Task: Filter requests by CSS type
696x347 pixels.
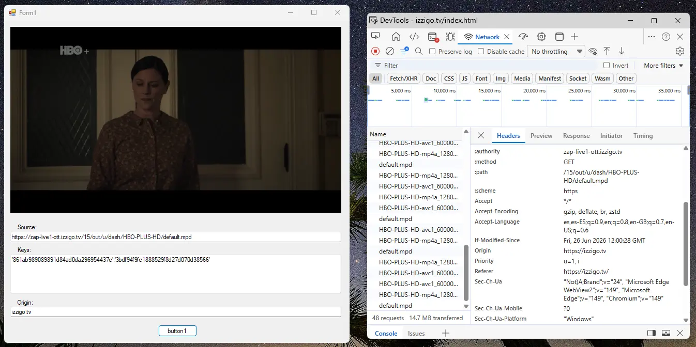Action: click(449, 78)
